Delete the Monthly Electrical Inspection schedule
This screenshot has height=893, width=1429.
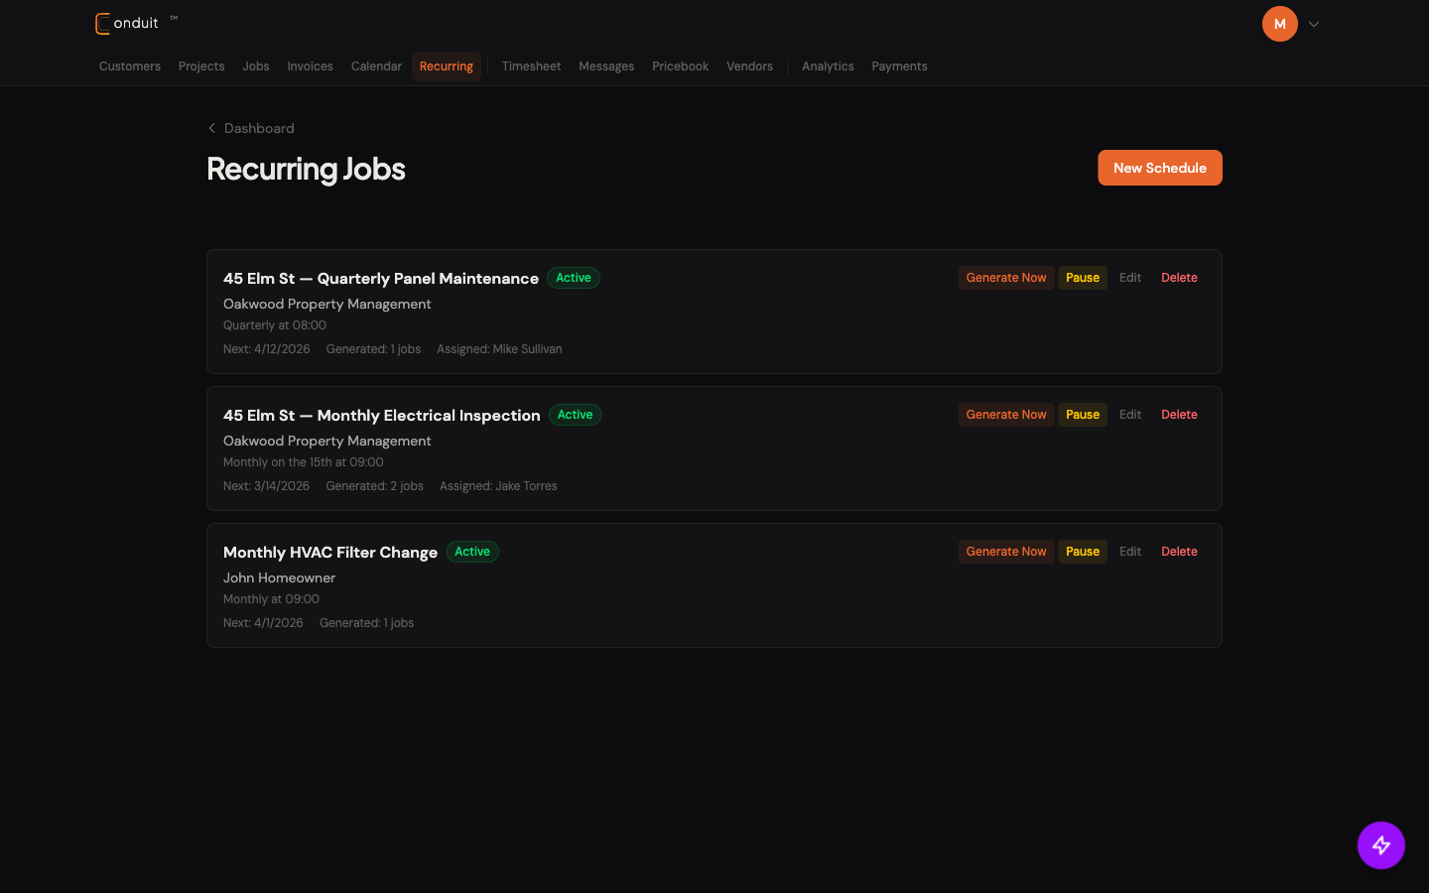click(x=1179, y=415)
